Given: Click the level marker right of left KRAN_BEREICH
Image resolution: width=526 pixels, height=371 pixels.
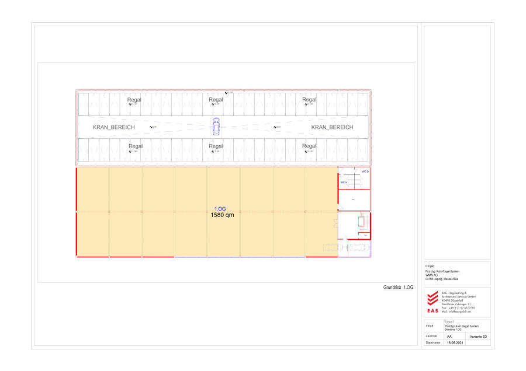Looking at the screenshot, I should pyautogui.click(x=153, y=127).
